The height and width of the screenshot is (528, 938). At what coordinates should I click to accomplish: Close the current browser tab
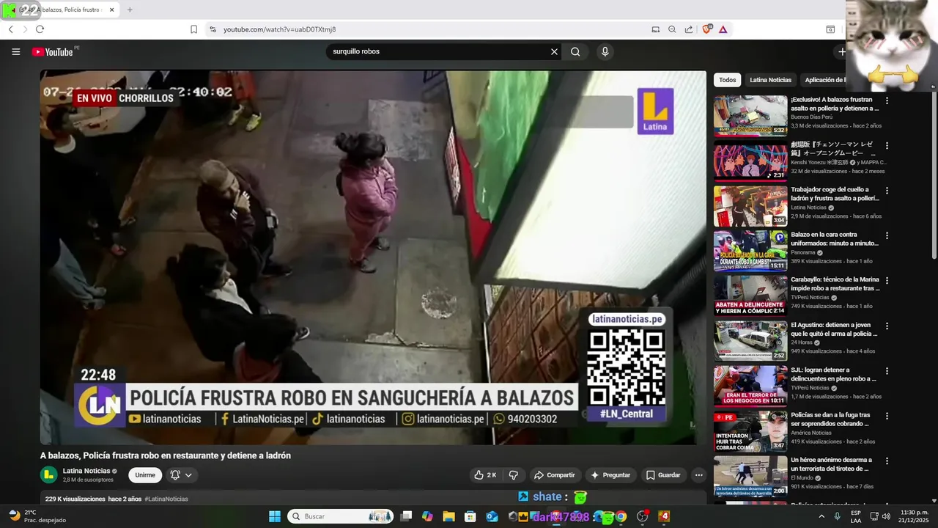pos(112,10)
